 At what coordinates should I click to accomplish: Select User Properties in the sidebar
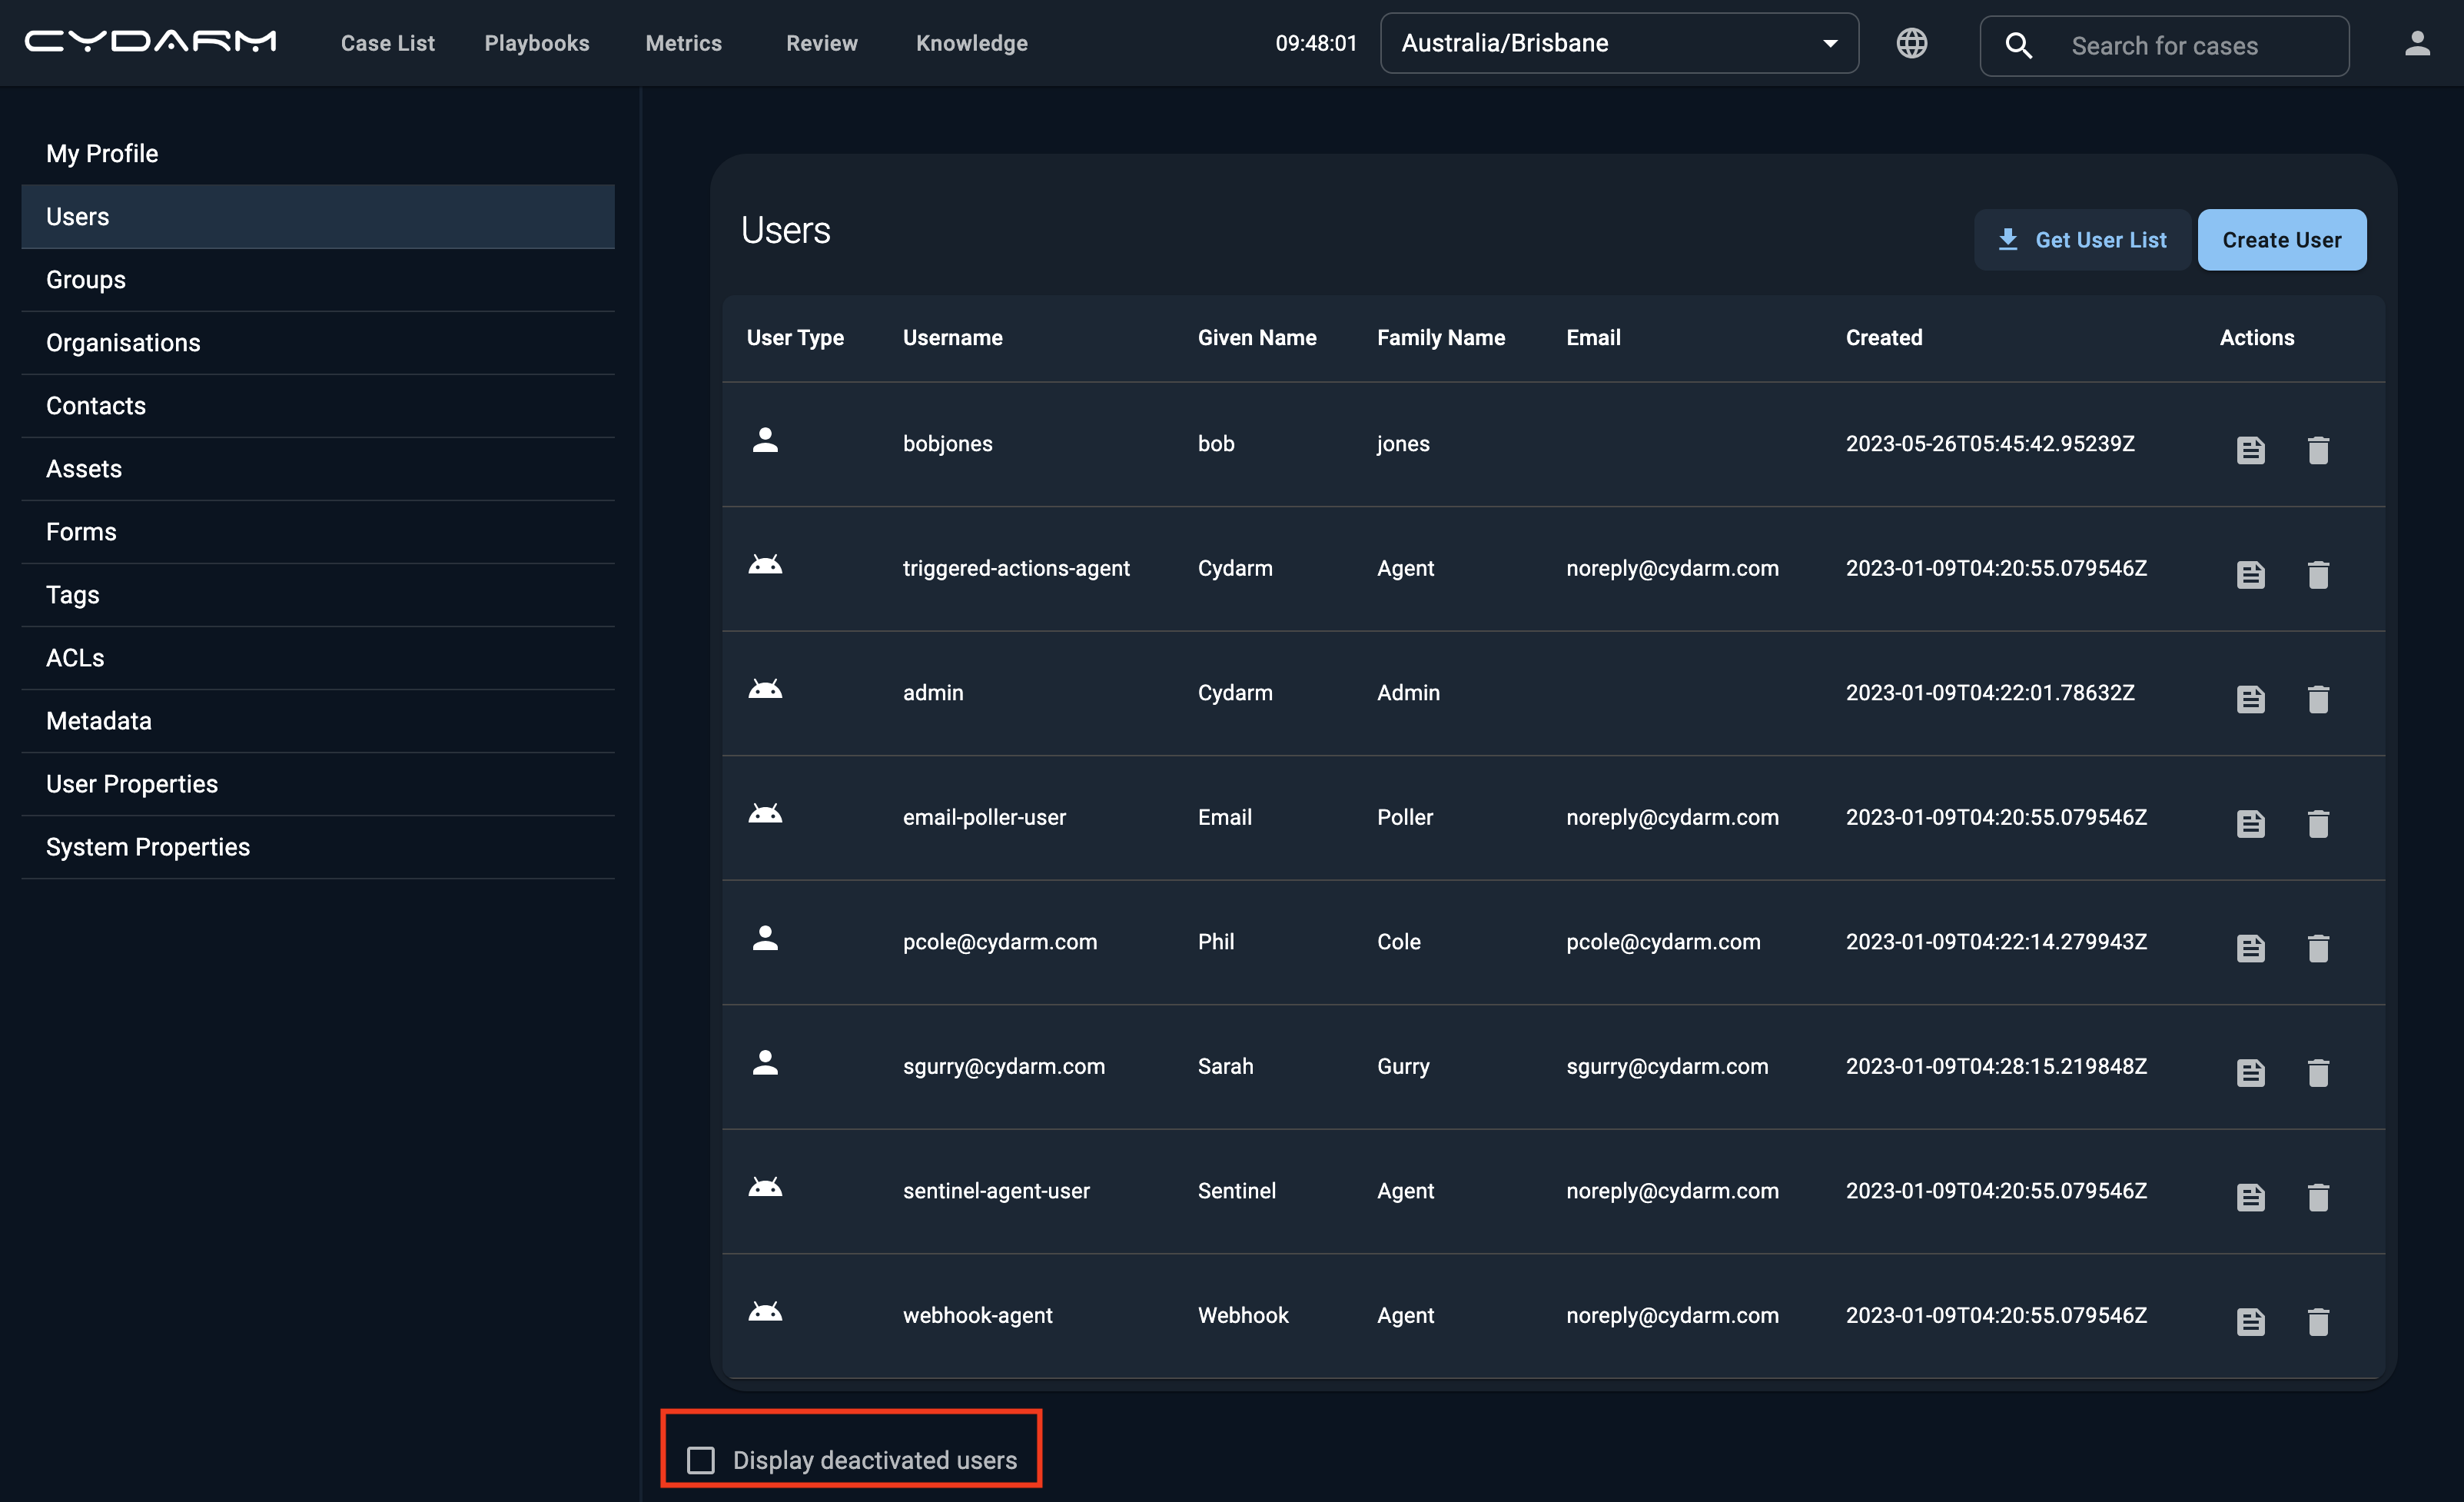tap(318, 784)
